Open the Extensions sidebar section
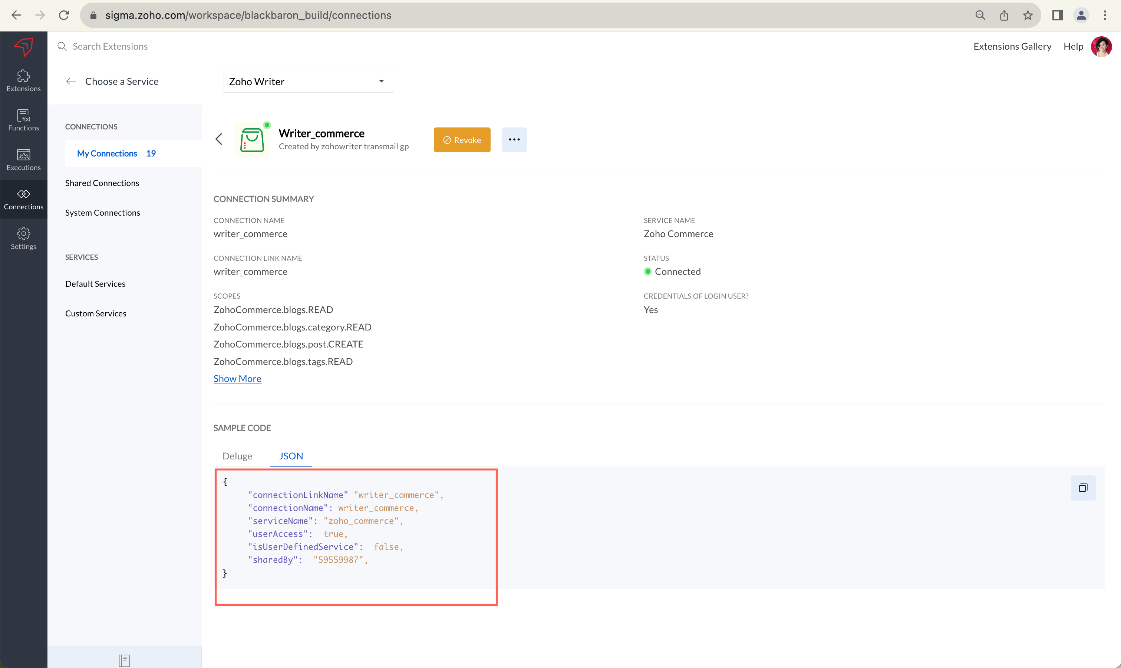 pyautogui.click(x=23, y=81)
